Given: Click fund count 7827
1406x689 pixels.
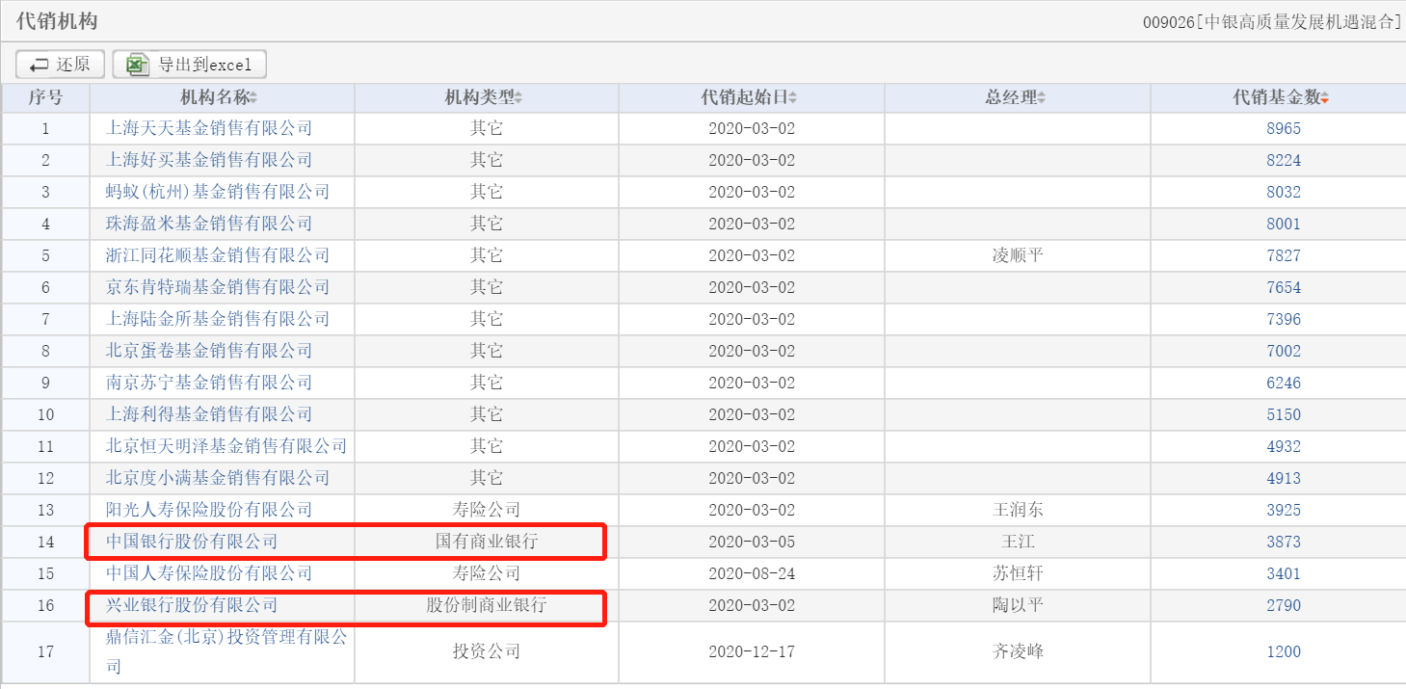Looking at the screenshot, I should [x=1284, y=255].
